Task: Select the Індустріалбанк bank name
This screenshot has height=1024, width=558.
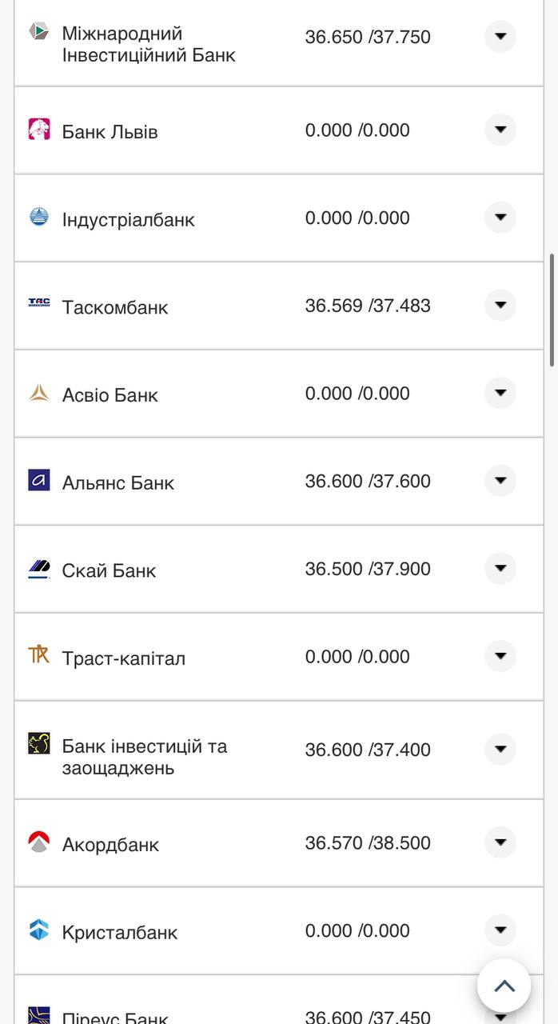Action: pos(128,219)
